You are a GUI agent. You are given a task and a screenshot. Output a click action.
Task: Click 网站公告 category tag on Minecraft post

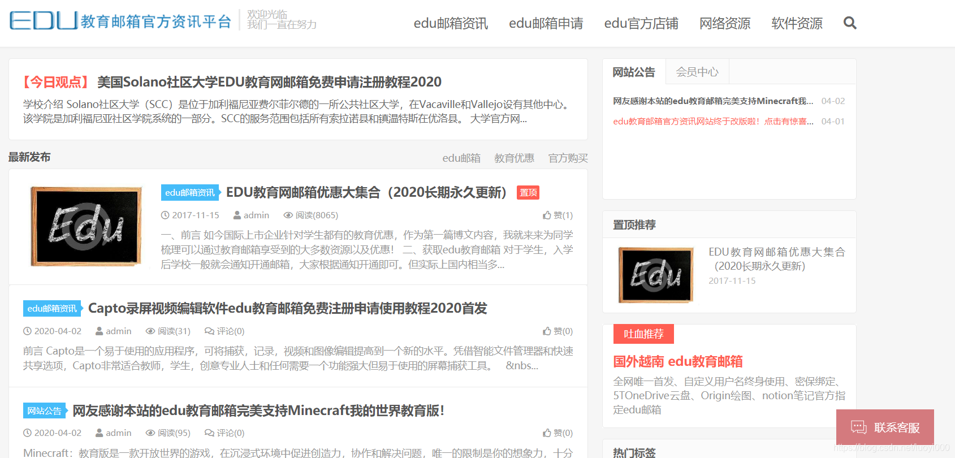pos(44,411)
